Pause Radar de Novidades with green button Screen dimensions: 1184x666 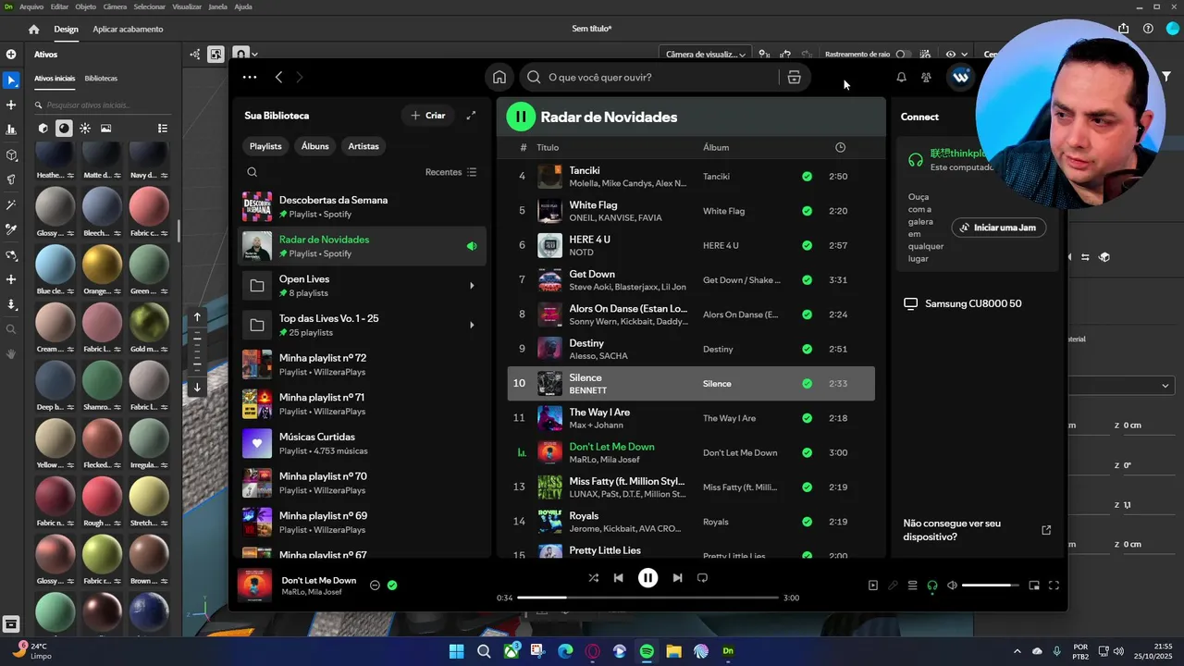point(521,117)
